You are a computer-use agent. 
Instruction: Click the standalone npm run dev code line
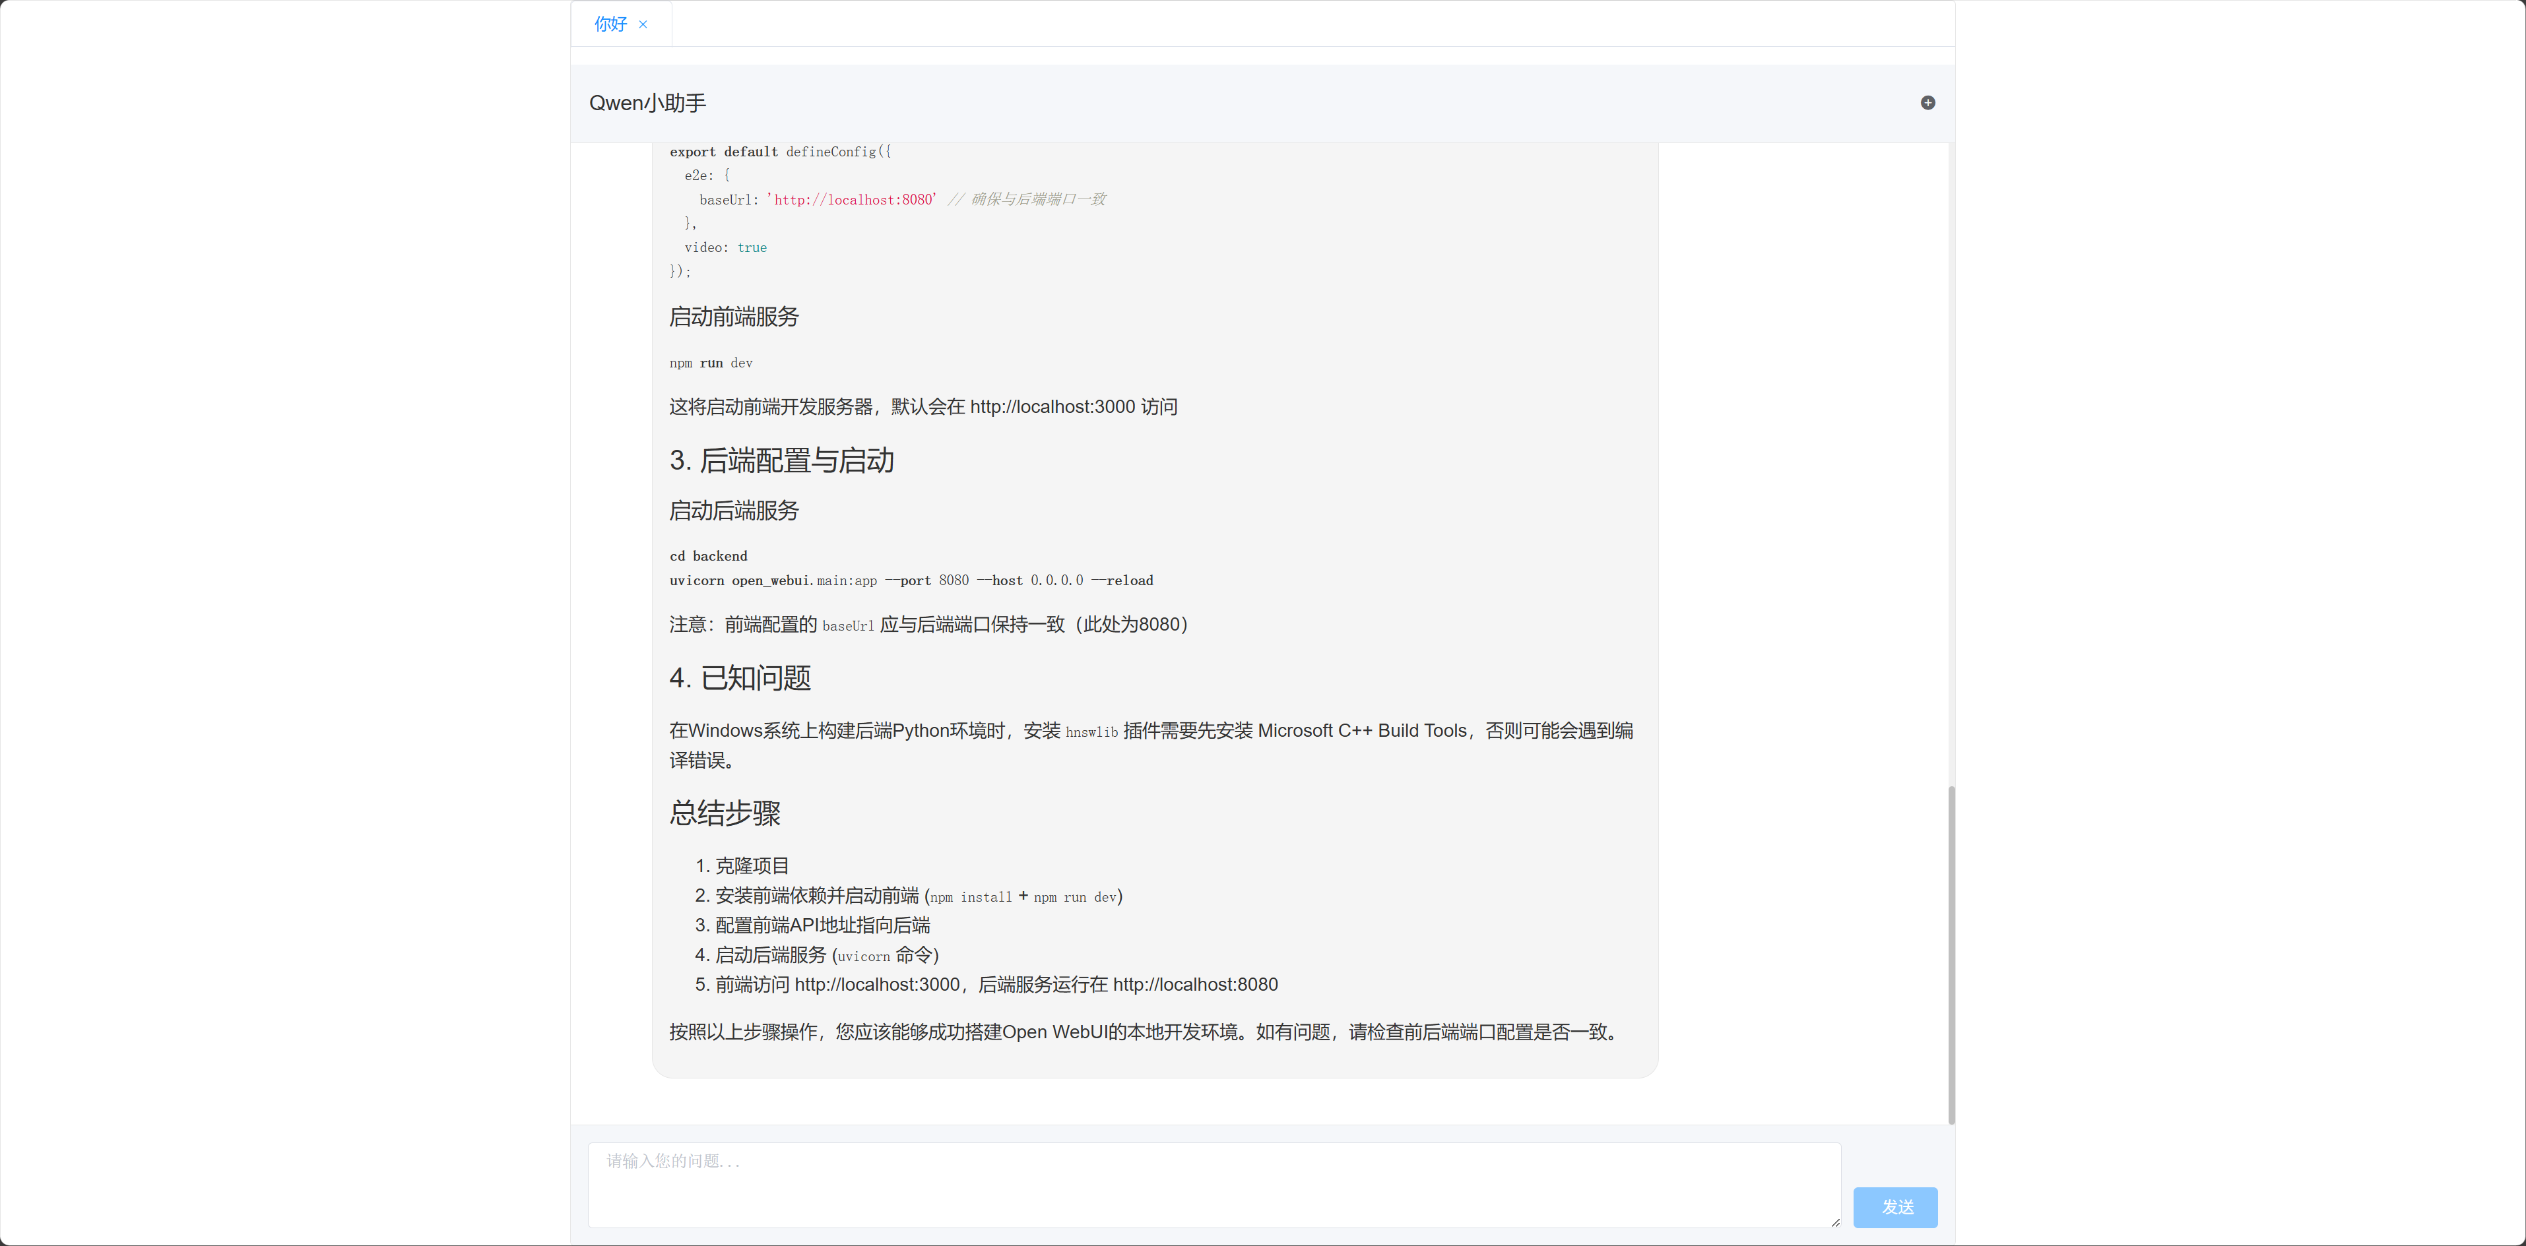[711, 363]
